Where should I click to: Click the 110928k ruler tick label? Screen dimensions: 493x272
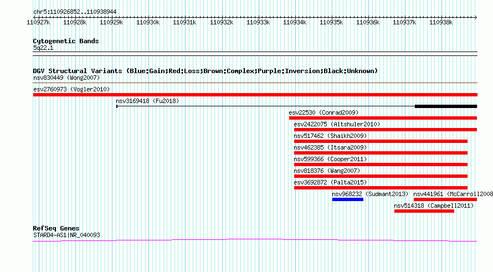coord(75,22)
